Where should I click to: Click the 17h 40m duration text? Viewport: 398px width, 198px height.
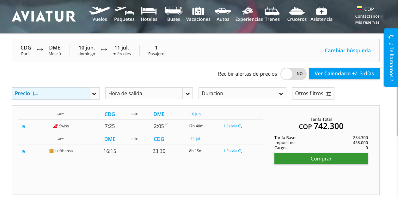point(196,126)
